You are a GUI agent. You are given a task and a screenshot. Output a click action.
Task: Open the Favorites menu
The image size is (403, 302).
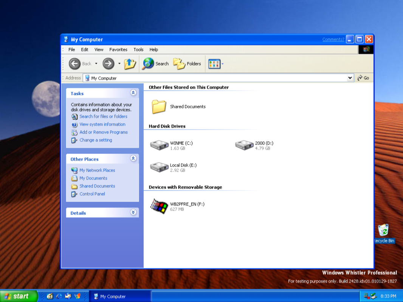click(118, 49)
